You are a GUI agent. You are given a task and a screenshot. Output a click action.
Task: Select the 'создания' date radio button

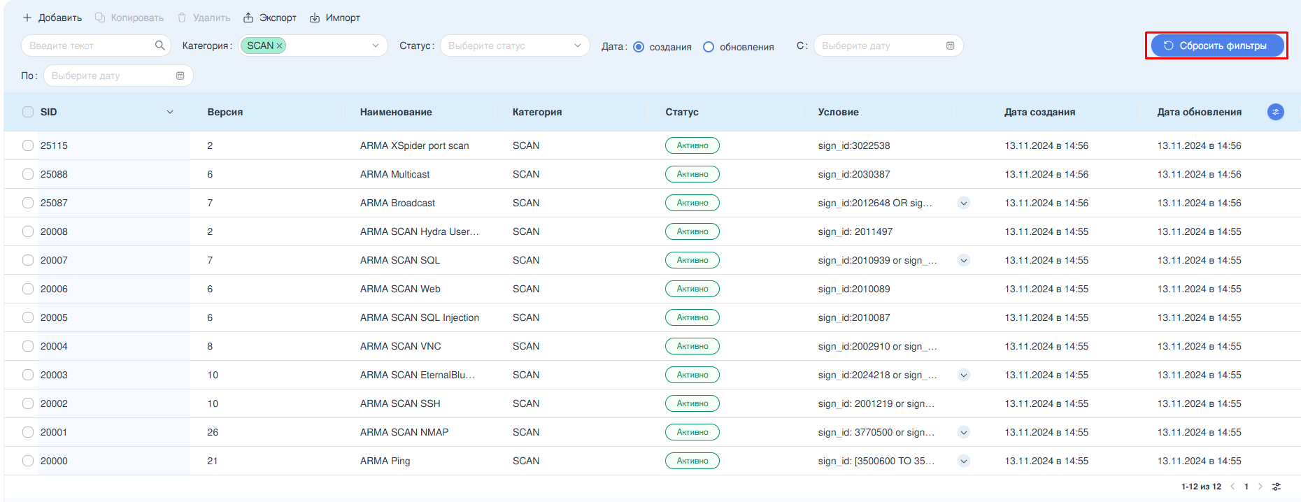click(639, 47)
